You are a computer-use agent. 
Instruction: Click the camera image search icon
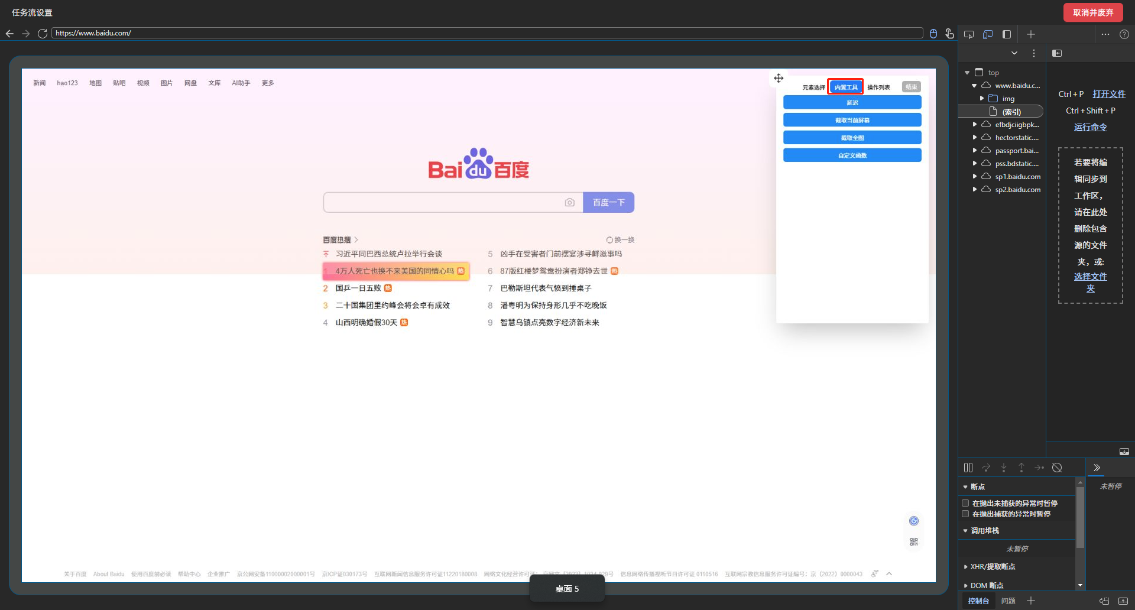click(569, 202)
